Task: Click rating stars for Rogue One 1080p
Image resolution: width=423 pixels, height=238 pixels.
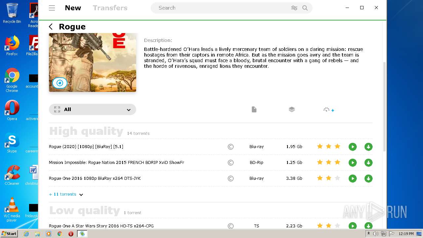Action: pyautogui.click(x=328, y=178)
